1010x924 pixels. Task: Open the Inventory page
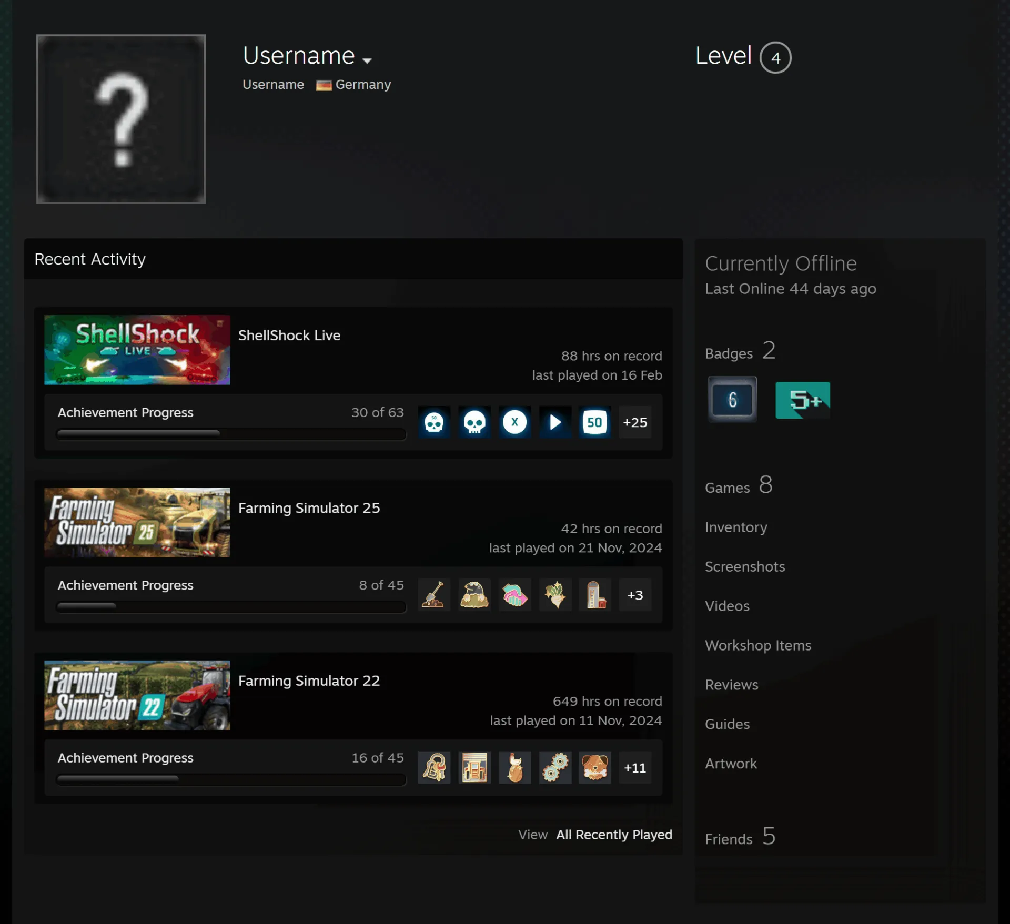click(x=736, y=527)
